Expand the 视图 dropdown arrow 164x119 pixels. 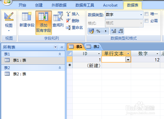(x=9, y=31)
